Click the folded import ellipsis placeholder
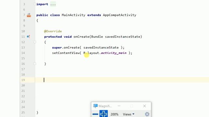Screen dimensions: 209x117 pos(53,4)
